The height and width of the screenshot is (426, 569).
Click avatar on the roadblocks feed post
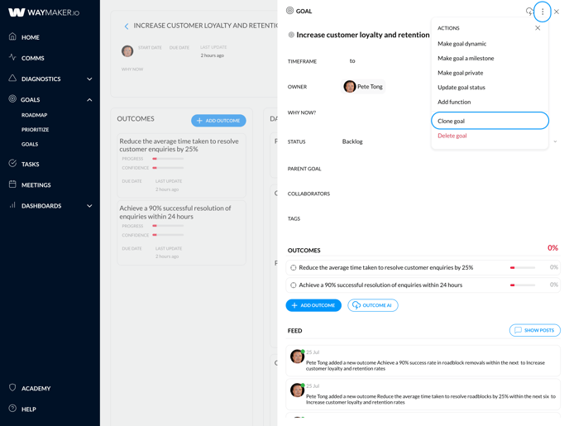pyautogui.click(x=297, y=390)
